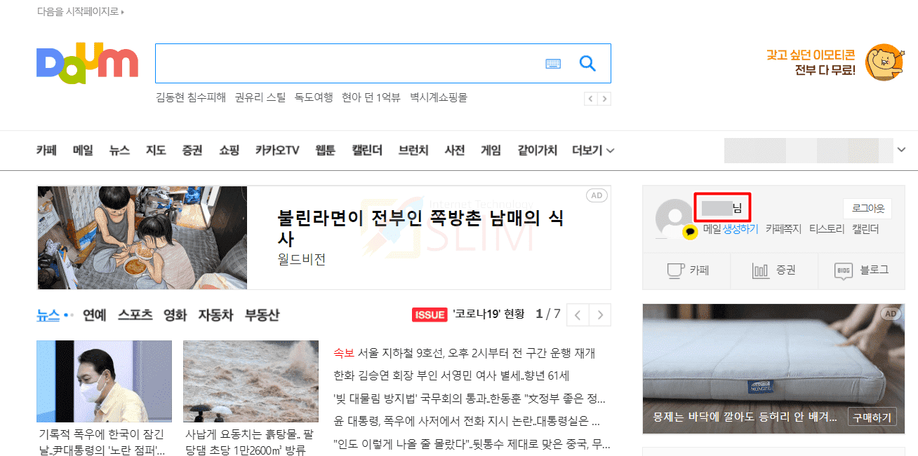Select the 자동차 content tab

tap(215, 315)
